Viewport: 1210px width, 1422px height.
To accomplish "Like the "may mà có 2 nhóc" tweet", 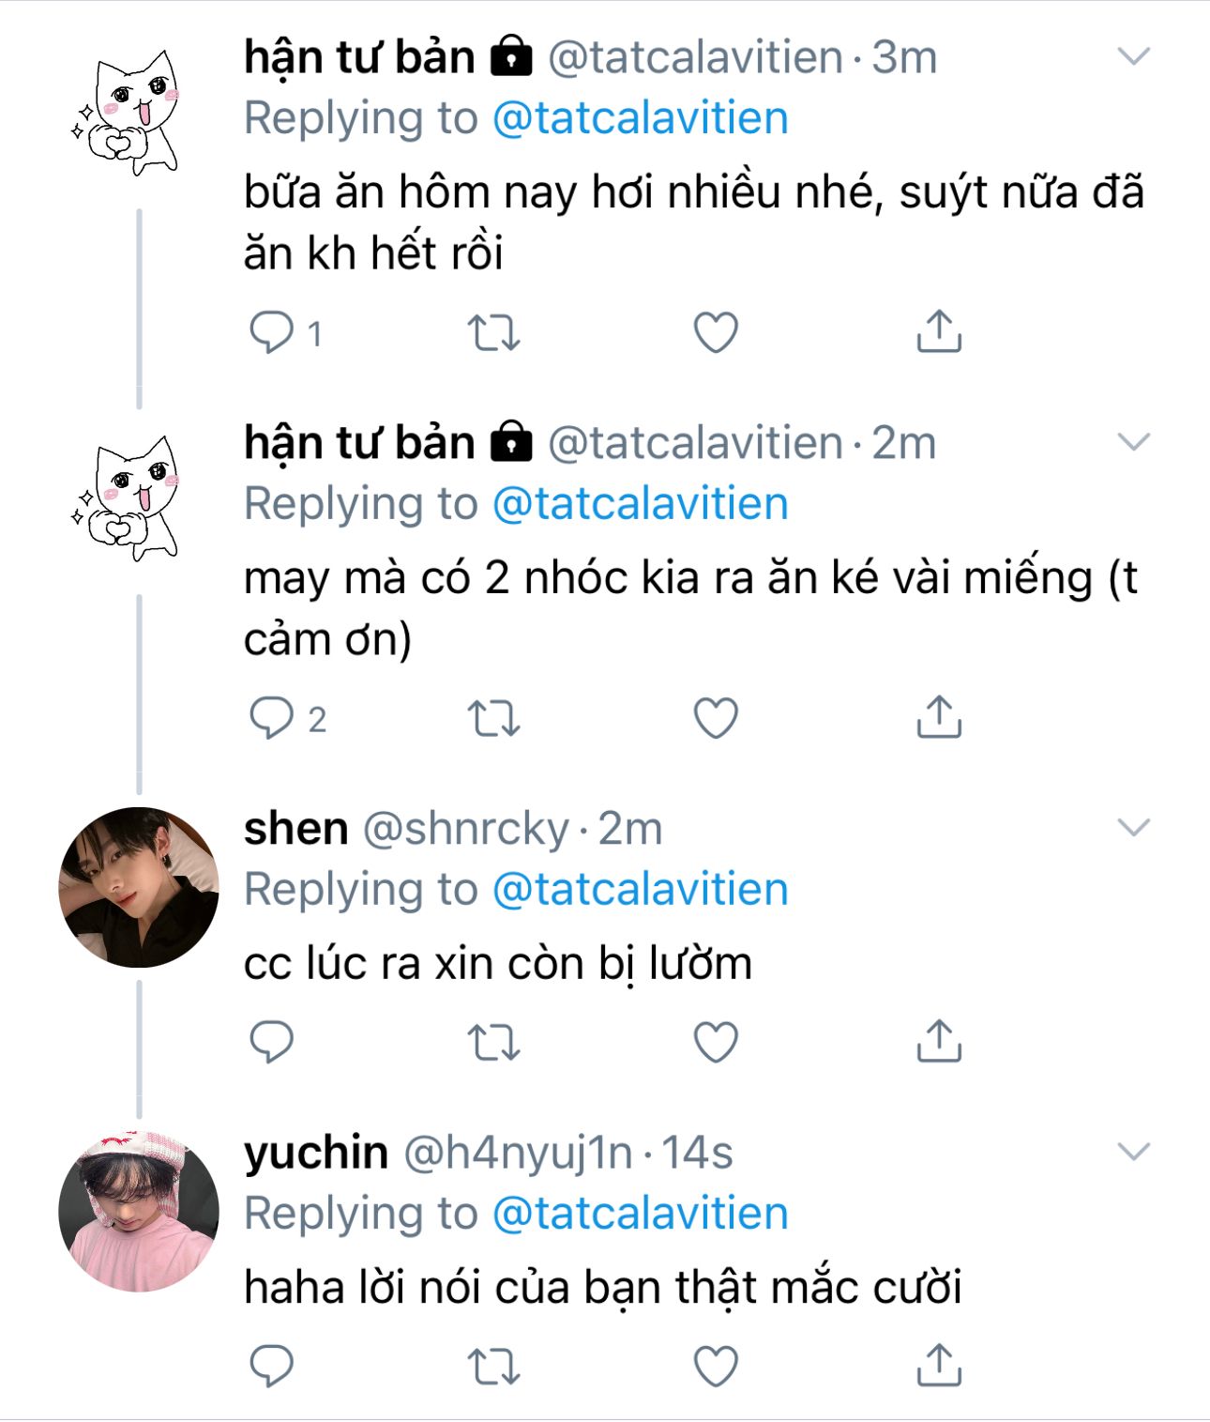I will coord(716,718).
